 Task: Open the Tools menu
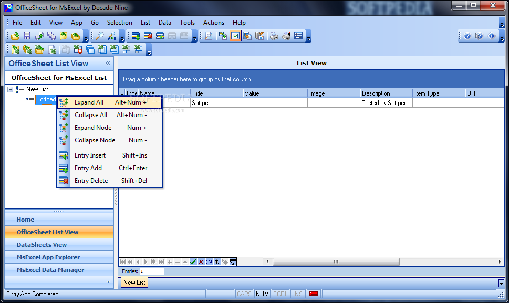coord(188,23)
